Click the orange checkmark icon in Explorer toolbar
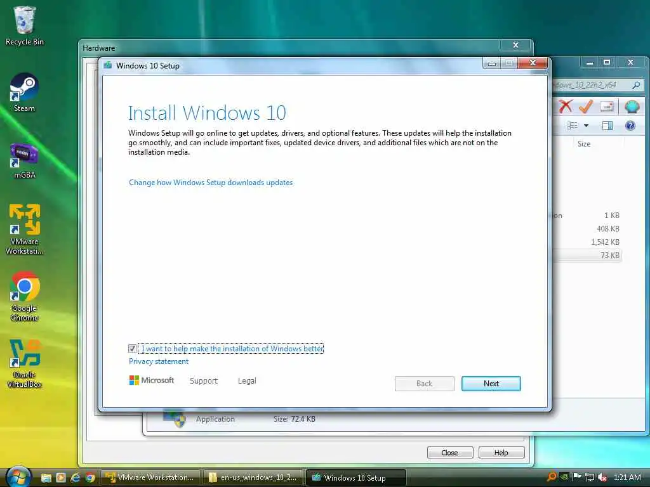This screenshot has width=650, height=487. pyautogui.click(x=586, y=107)
